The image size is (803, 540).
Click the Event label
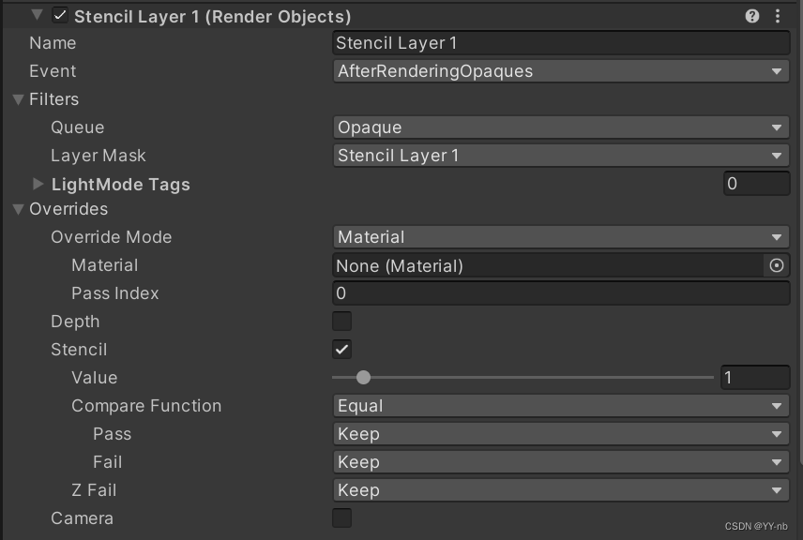53,71
